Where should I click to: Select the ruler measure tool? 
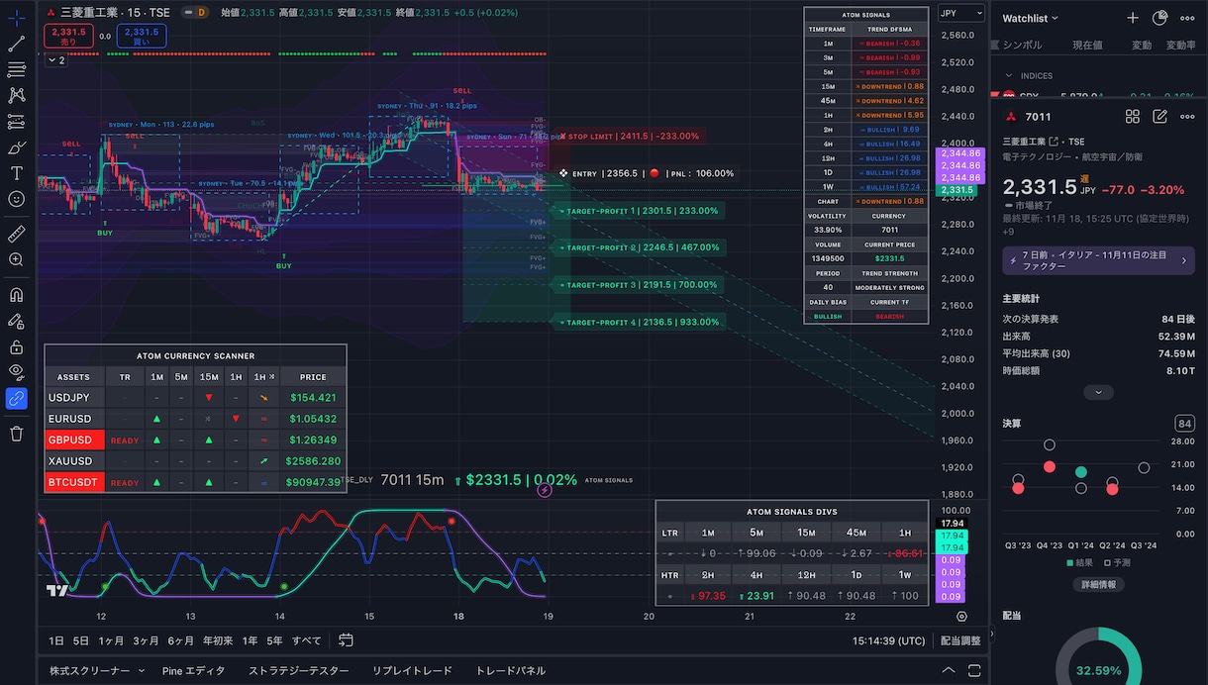point(16,234)
